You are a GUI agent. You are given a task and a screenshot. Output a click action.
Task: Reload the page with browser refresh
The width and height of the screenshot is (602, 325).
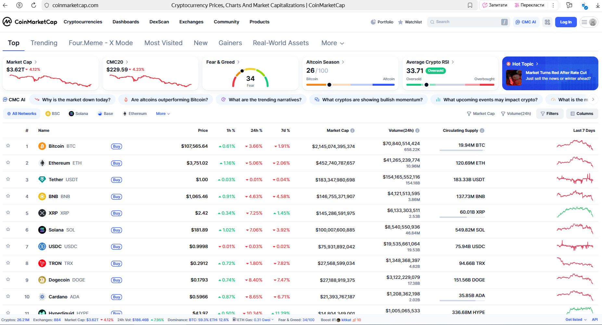click(x=33, y=5)
